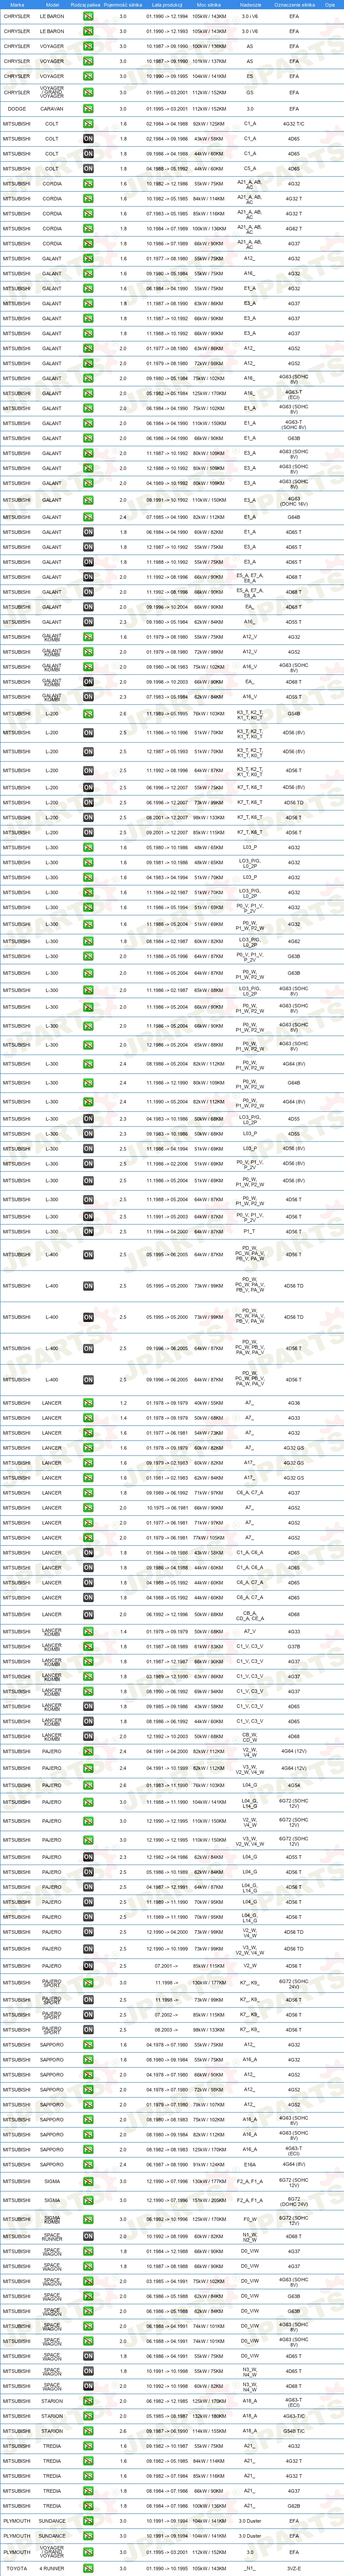
Task: Select the SIGMA KOMBI model cell
Action: 52,2219
